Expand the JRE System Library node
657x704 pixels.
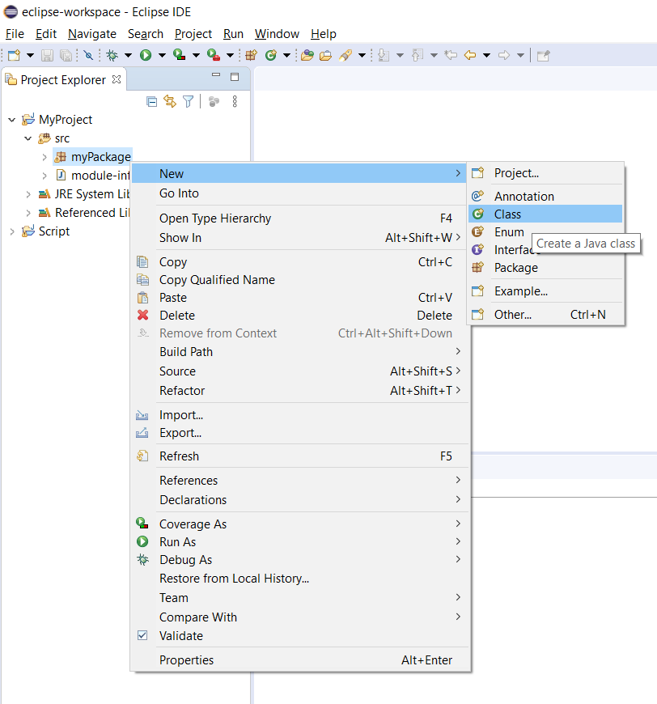click(28, 194)
